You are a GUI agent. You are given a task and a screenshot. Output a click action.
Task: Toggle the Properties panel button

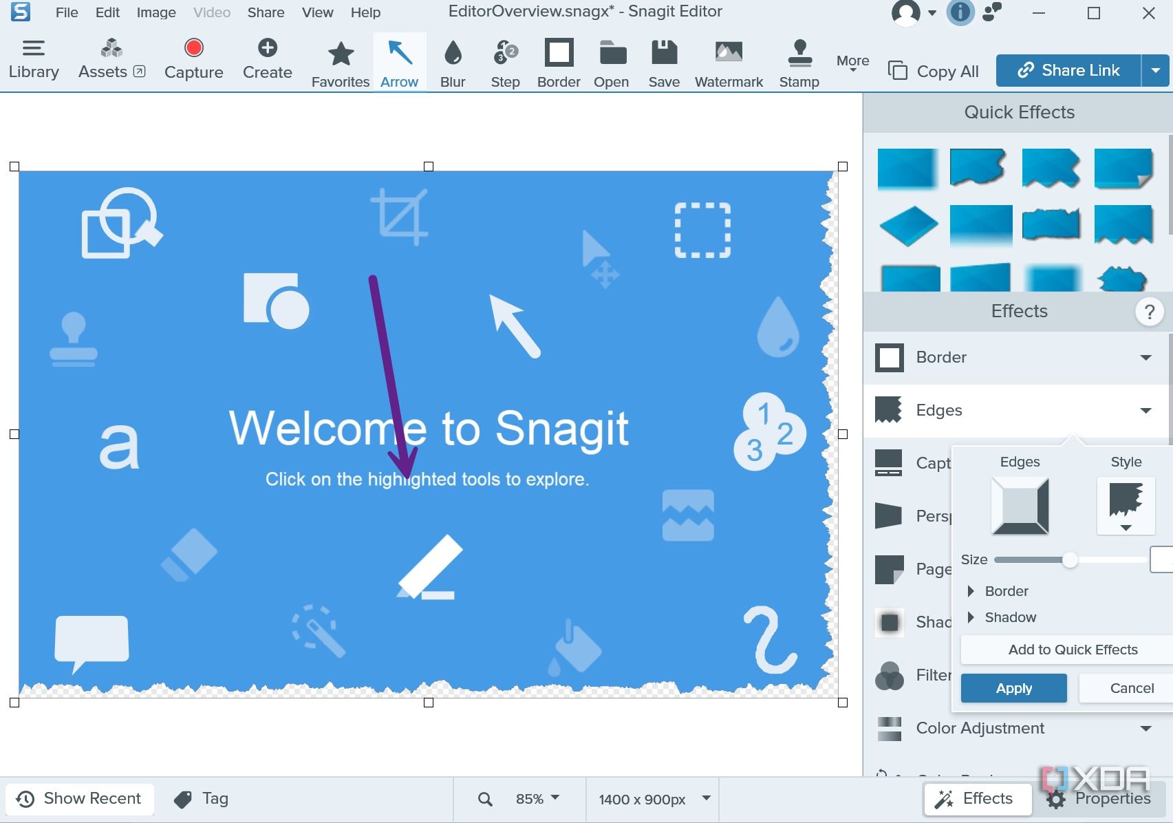coord(1099,799)
